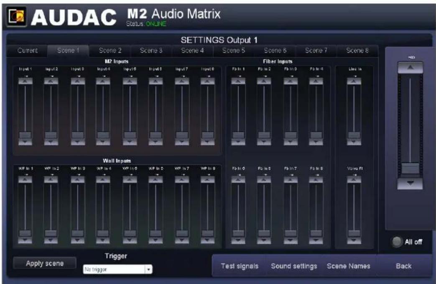Click the down arrow on Input 3 fader
Screen dimensions: 436x284
78,142
